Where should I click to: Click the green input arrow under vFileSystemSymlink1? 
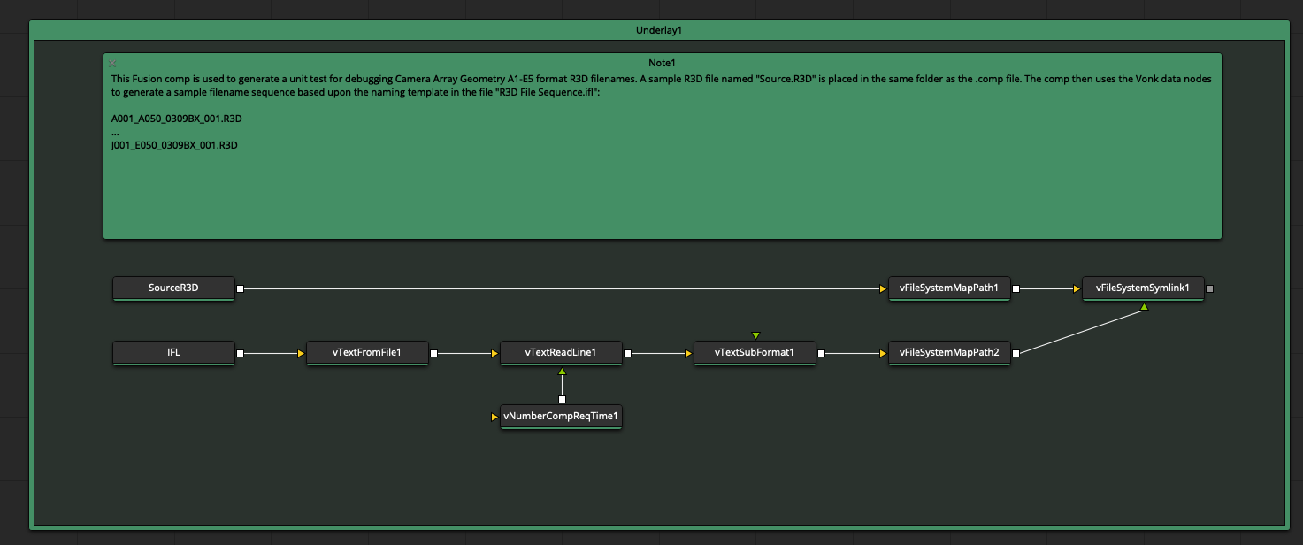click(1144, 306)
